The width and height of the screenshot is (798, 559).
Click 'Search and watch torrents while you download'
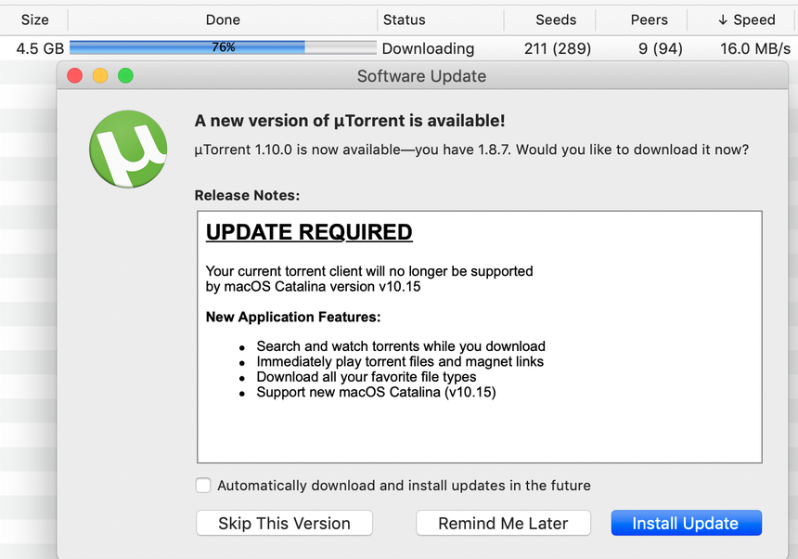pyautogui.click(x=401, y=346)
